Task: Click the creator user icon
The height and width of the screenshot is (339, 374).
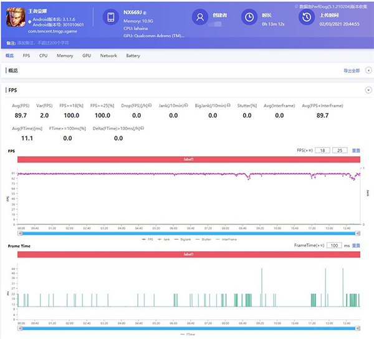Action: (x=199, y=17)
